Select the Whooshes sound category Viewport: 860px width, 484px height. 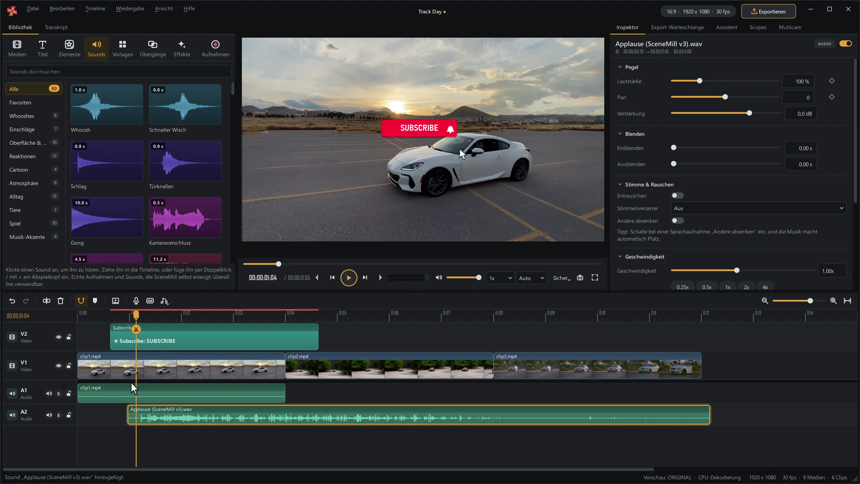pos(34,116)
